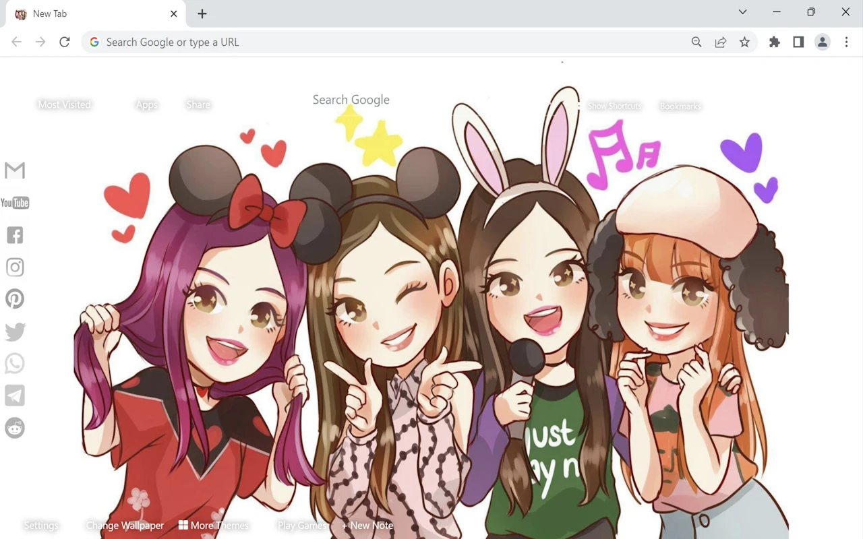The width and height of the screenshot is (863, 539).
Task: Open the Extensions puzzle icon
Action: point(775,42)
